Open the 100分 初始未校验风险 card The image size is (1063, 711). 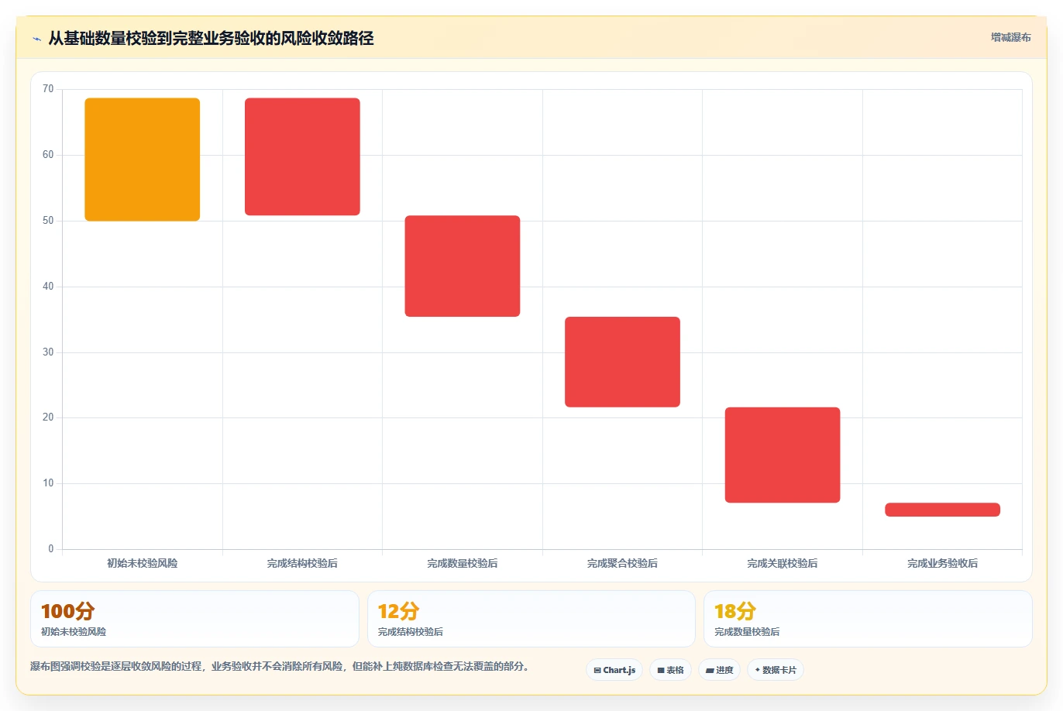[194, 619]
